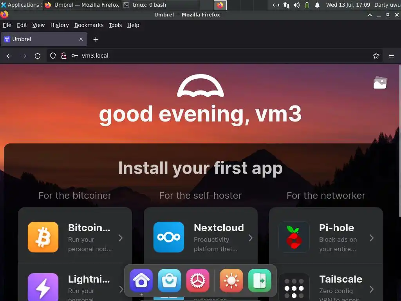Open the View menu

click(x=38, y=25)
